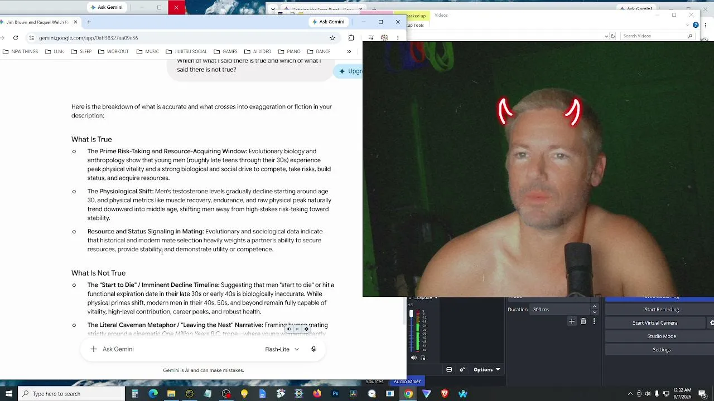Screen dimensions: 714x401
Task: Open the Videos tab in the Explorer window
Action: [441, 15]
